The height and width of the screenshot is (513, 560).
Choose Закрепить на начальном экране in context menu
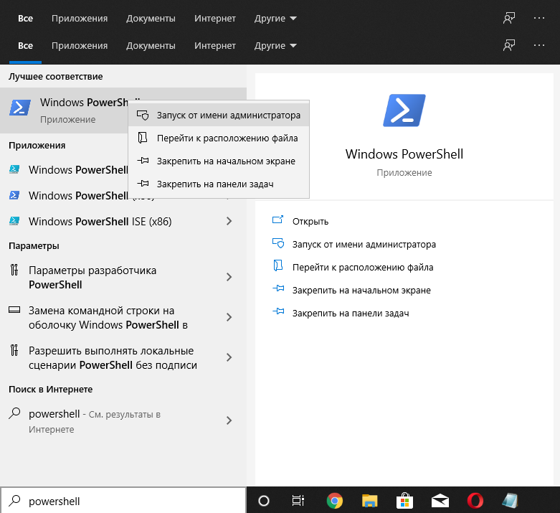219,161
